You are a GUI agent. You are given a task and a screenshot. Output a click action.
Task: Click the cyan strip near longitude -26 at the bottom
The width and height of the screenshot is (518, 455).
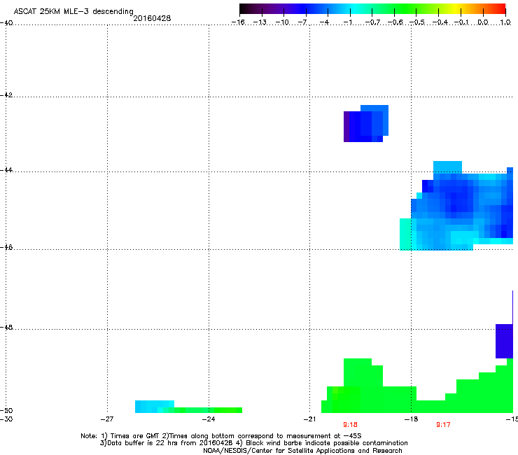155,407
